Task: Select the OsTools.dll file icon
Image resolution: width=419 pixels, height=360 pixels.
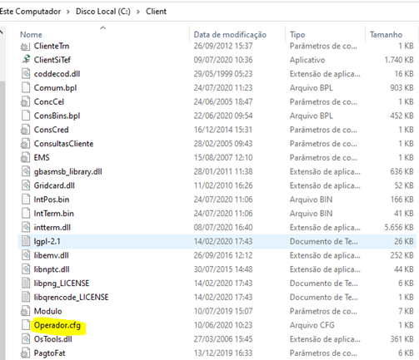Action: point(26,339)
